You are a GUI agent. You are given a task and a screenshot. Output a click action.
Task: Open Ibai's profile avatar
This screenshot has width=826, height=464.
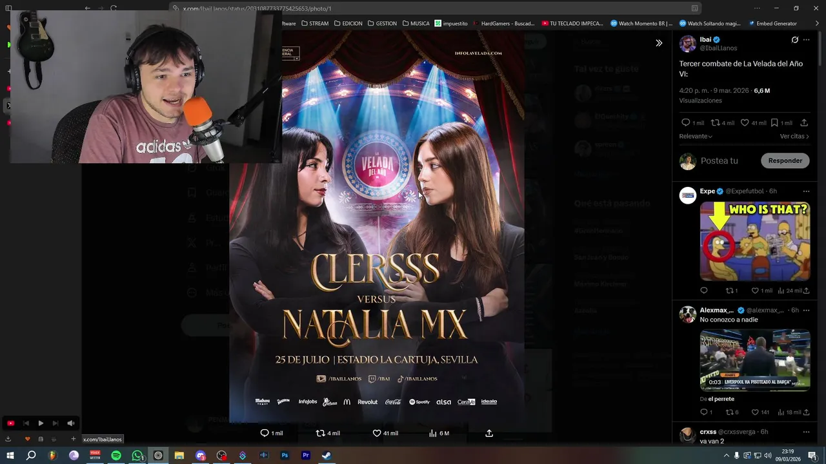point(688,44)
